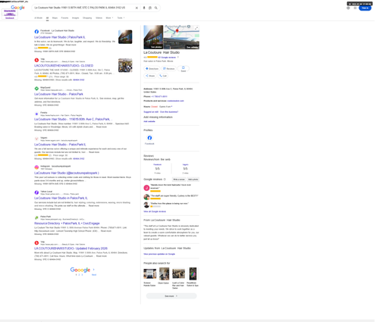Screen dimensions: 379x322
Task: Expand the map with the fullscreen arrows icon
Action: [x=196, y=28]
